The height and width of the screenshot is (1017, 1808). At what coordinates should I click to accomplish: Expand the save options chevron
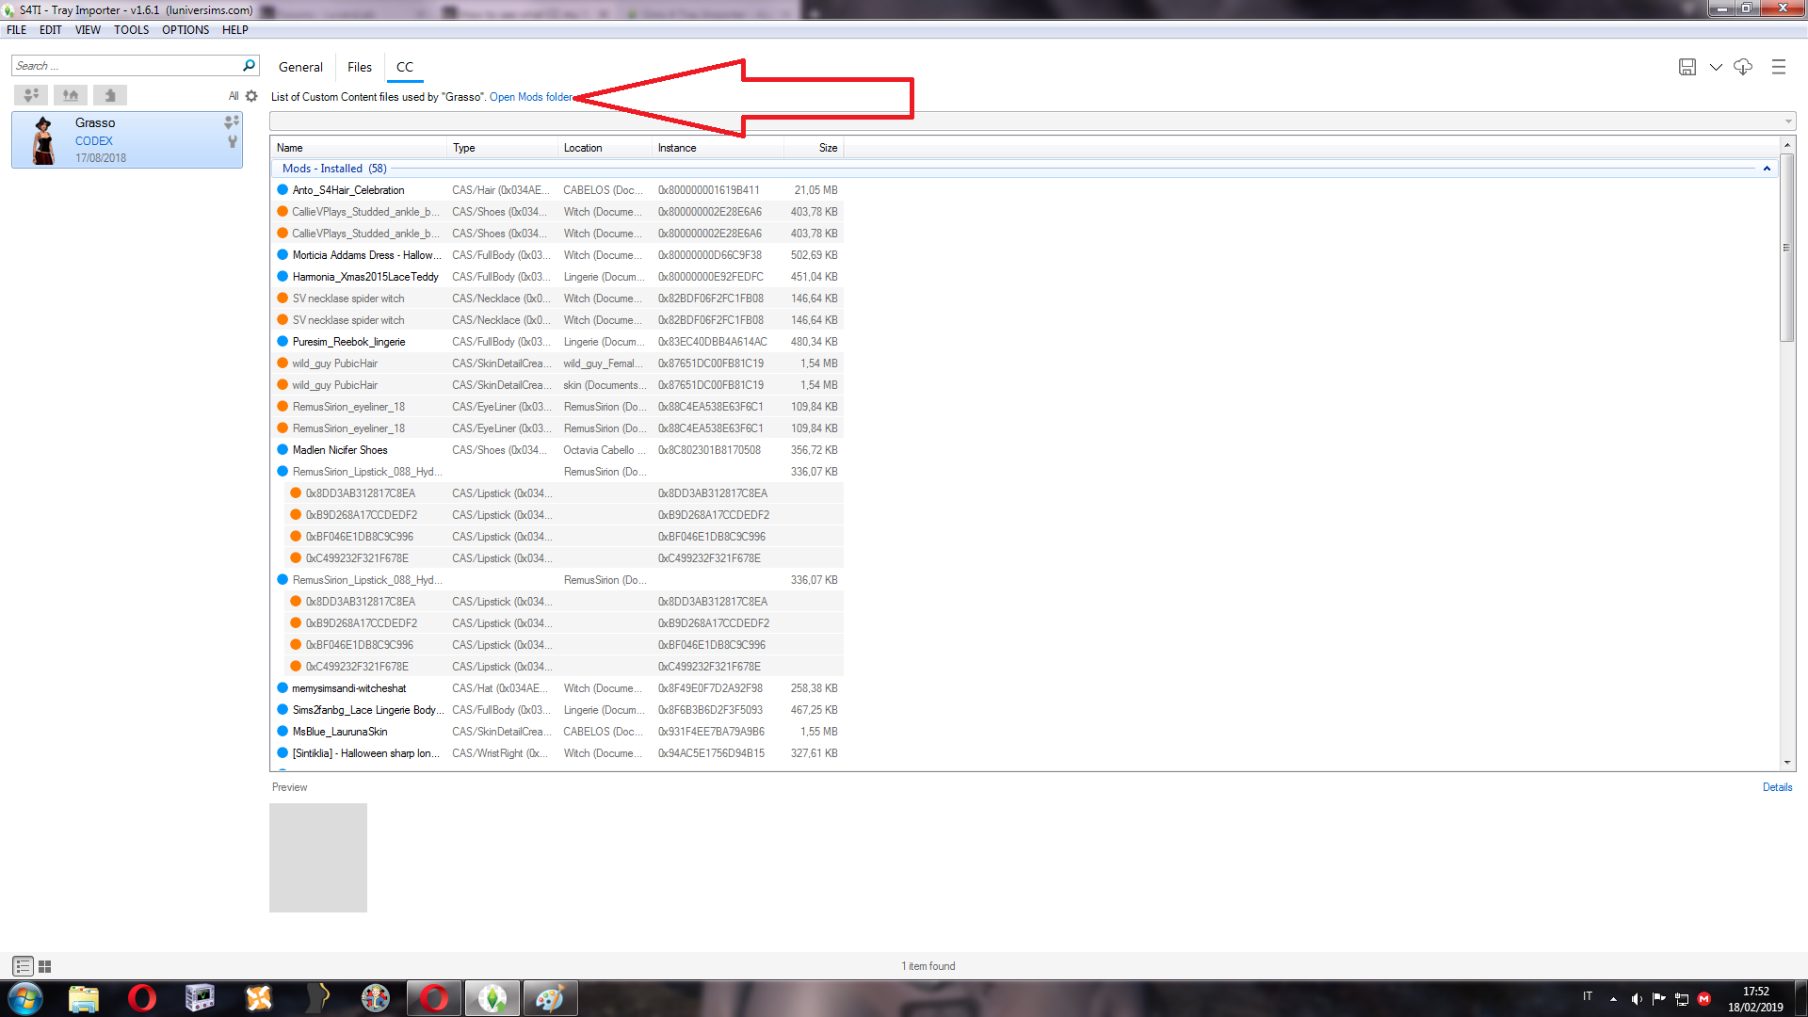point(1716,67)
